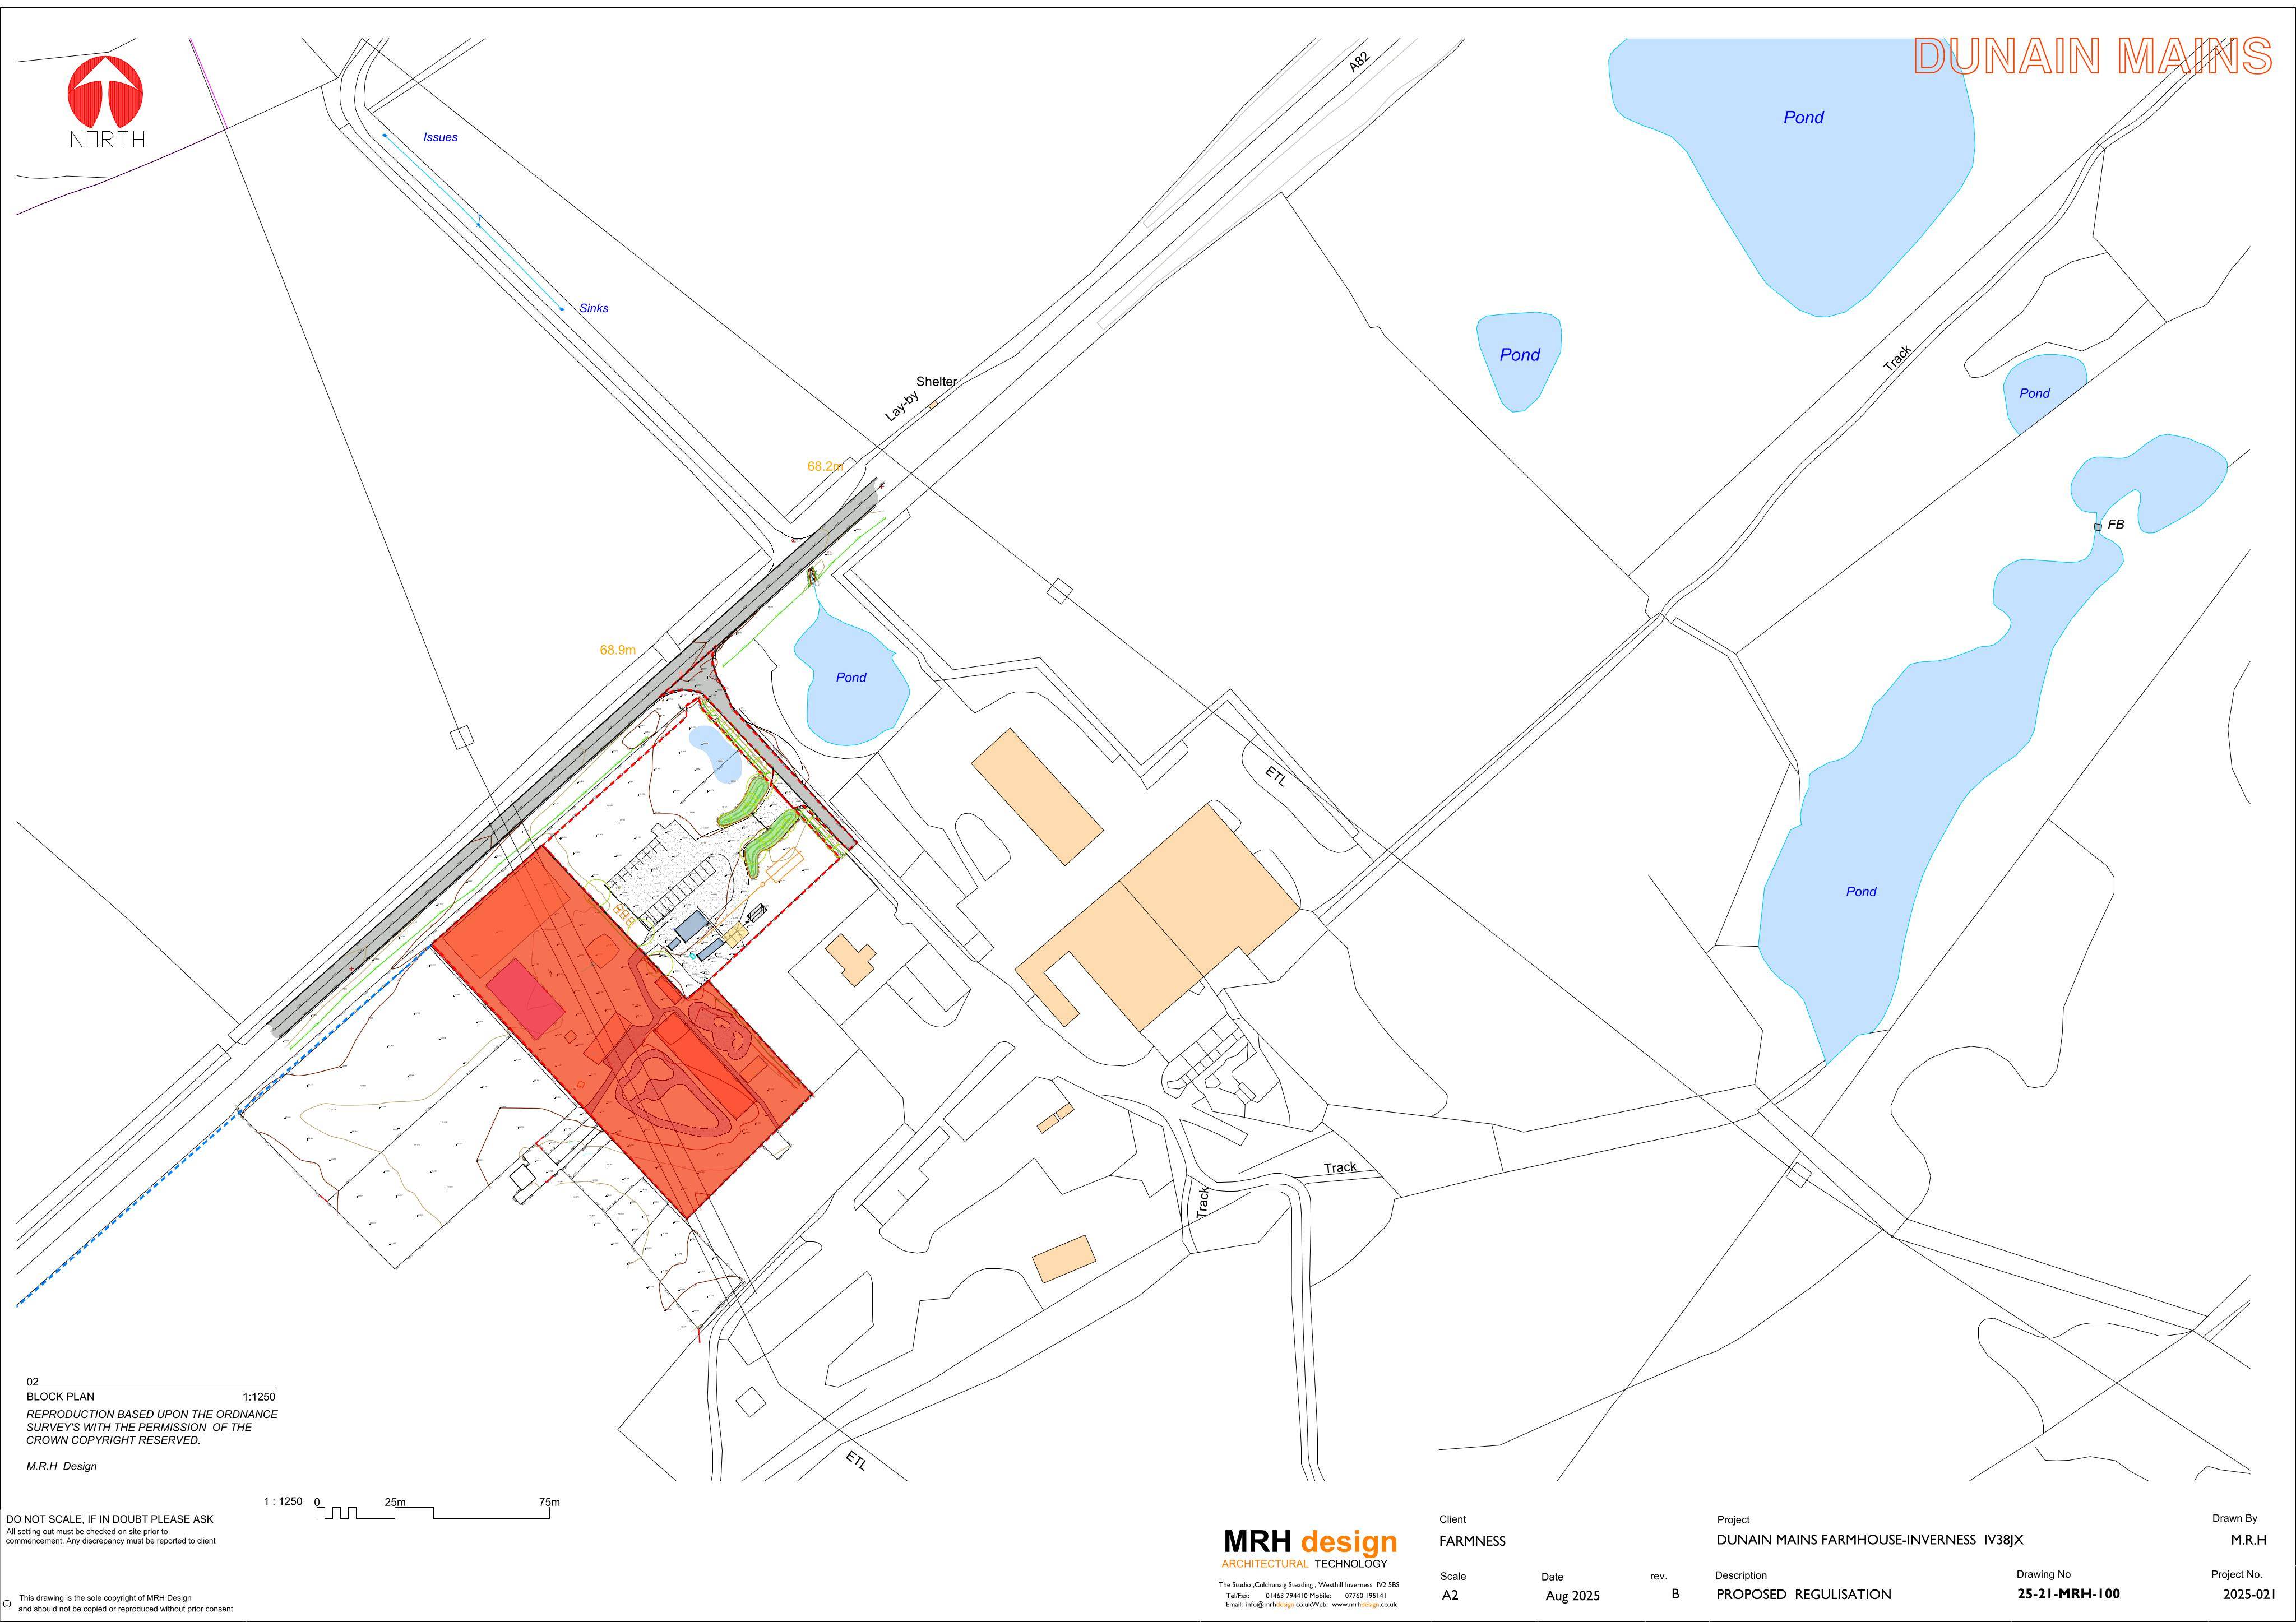Viewport: 2296px width, 1622px height.
Task: Click the 'A2' scale value
Action: [x=1450, y=1595]
